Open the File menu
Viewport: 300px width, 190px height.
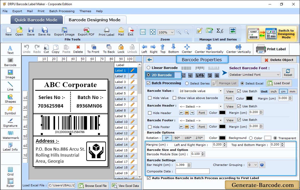(5, 11)
